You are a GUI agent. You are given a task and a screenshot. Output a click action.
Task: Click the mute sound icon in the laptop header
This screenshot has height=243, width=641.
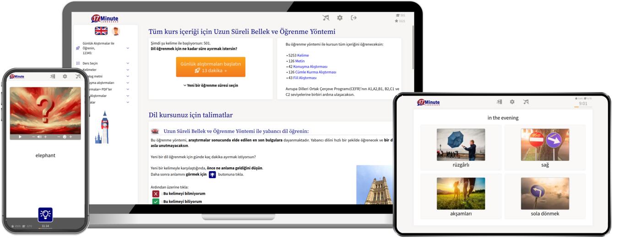[326, 18]
